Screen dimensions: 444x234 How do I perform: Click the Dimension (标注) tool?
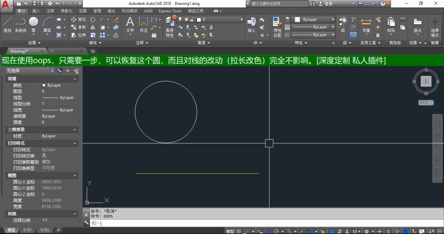144,25
